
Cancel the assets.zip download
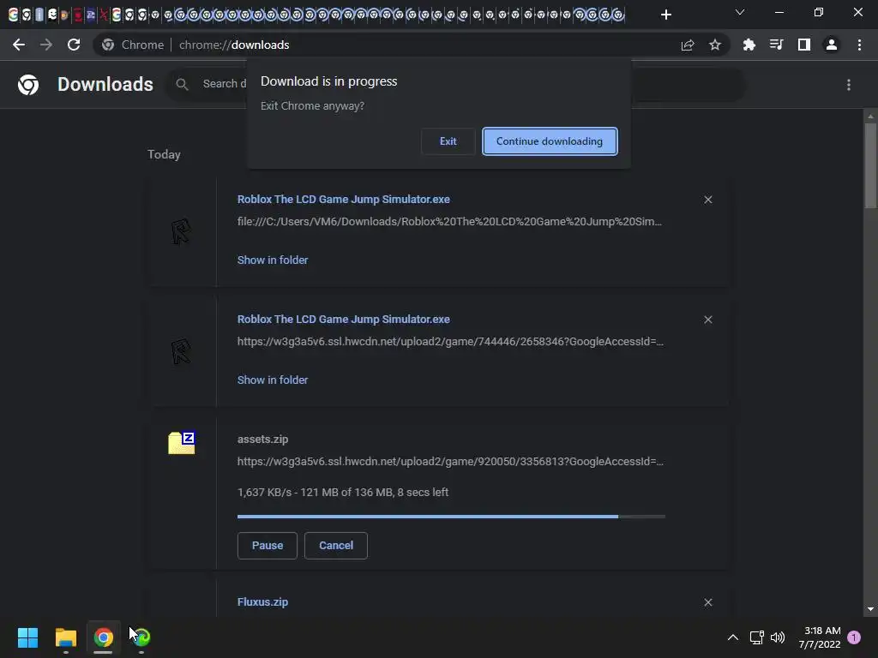pos(336,546)
